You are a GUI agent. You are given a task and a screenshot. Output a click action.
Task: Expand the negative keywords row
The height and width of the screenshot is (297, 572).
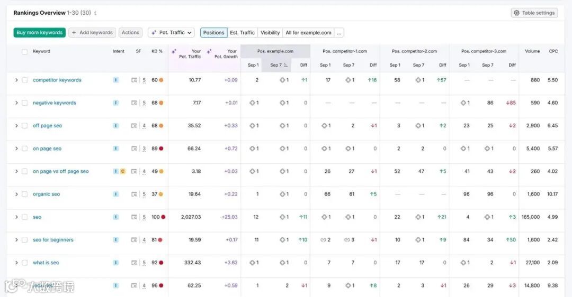16,103
